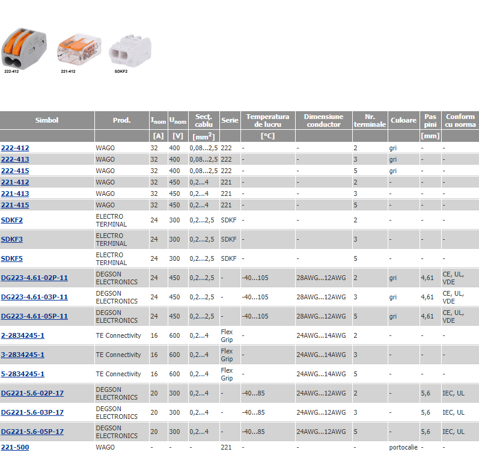This screenshot has width=479, height=452.
Task: Open product link 221-415
Action: pos(15,205)
